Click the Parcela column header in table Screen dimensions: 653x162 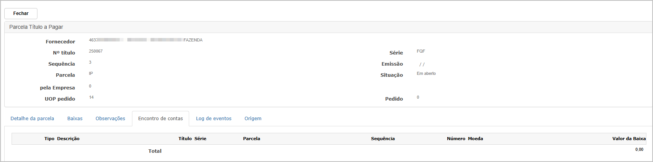coord(252,139)
